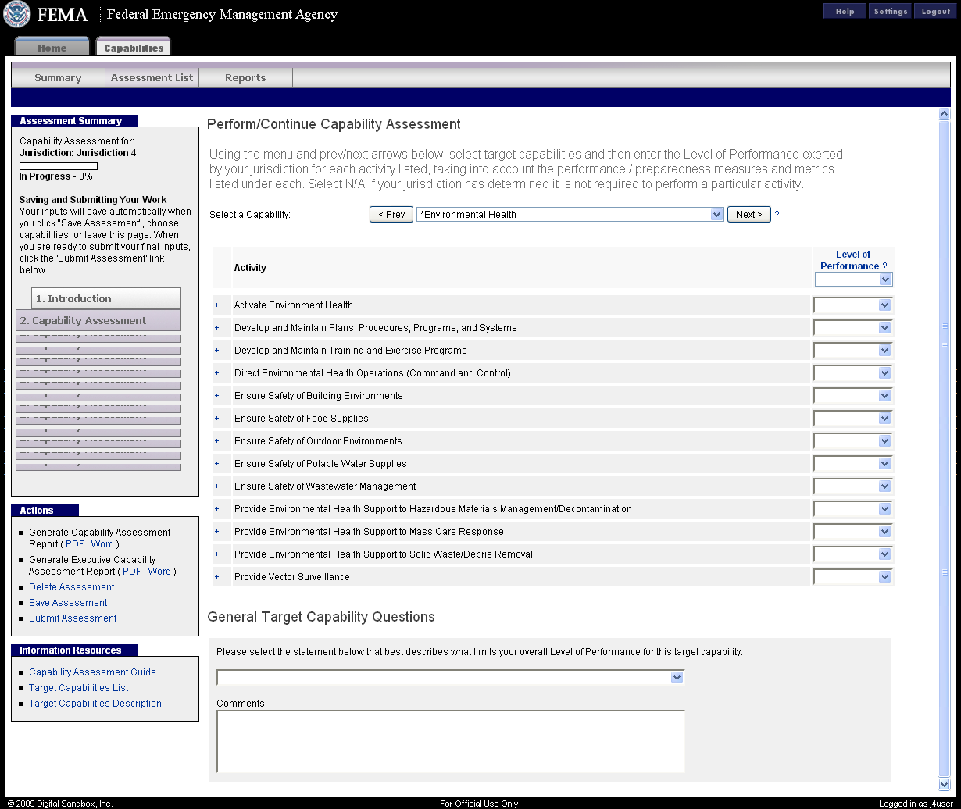Open performance dropdown for Develop and Maintain Plans

tap(852, 328)
